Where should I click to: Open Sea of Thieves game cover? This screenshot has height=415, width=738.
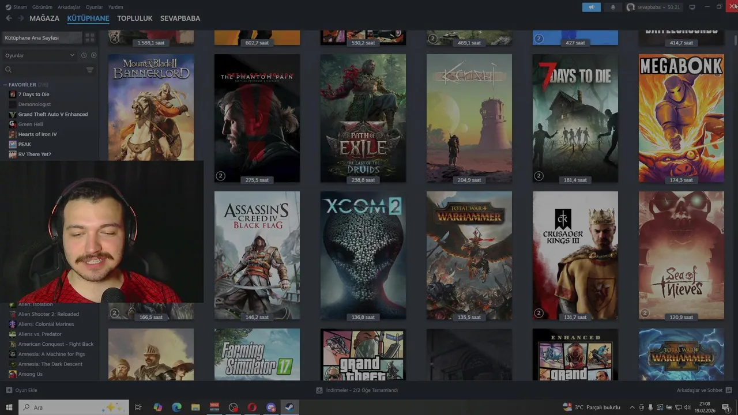[681, 255]
